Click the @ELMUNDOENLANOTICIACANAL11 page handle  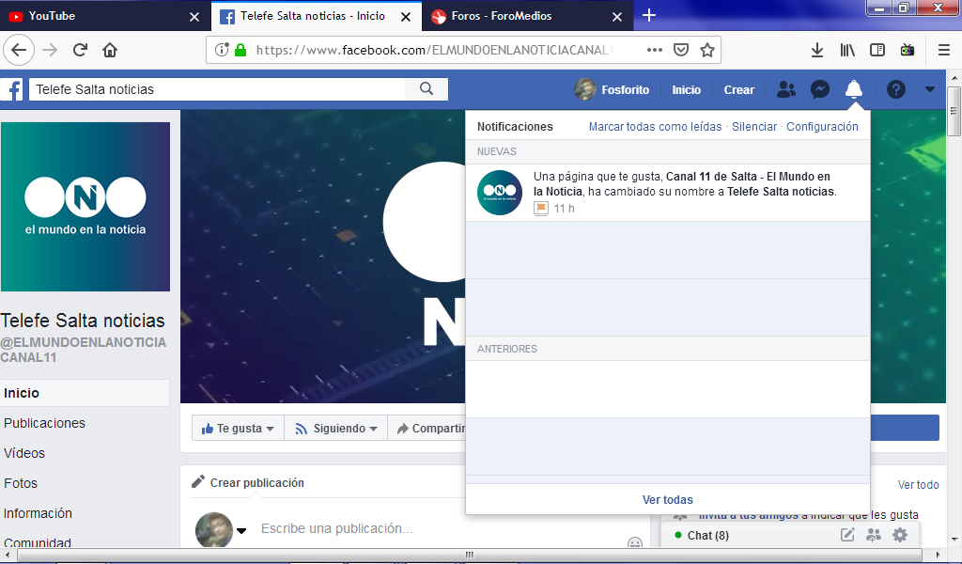coord(83,350)
